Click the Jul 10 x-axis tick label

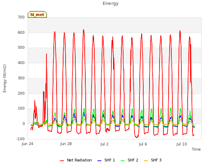click(x=181, y=144)
